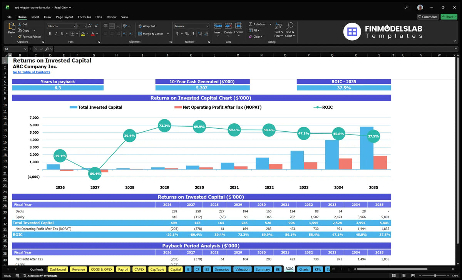The image size is (462, 280).
Task: Add a new sheet with plus button
Action: [341, 269]
